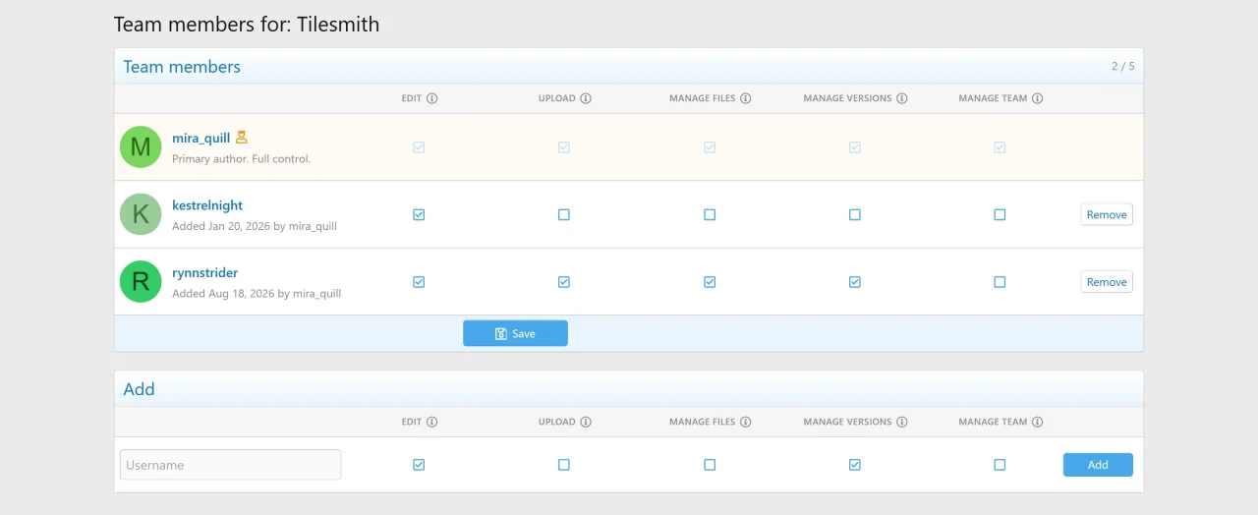Click the 'Add' section heading
The width and height of the screenshot is (1258, 515).
139,389
